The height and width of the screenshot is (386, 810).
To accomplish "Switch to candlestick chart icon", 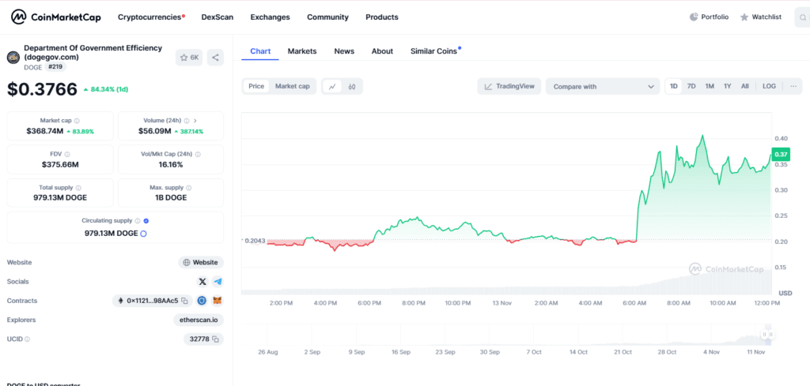I will tap(352, 87).
